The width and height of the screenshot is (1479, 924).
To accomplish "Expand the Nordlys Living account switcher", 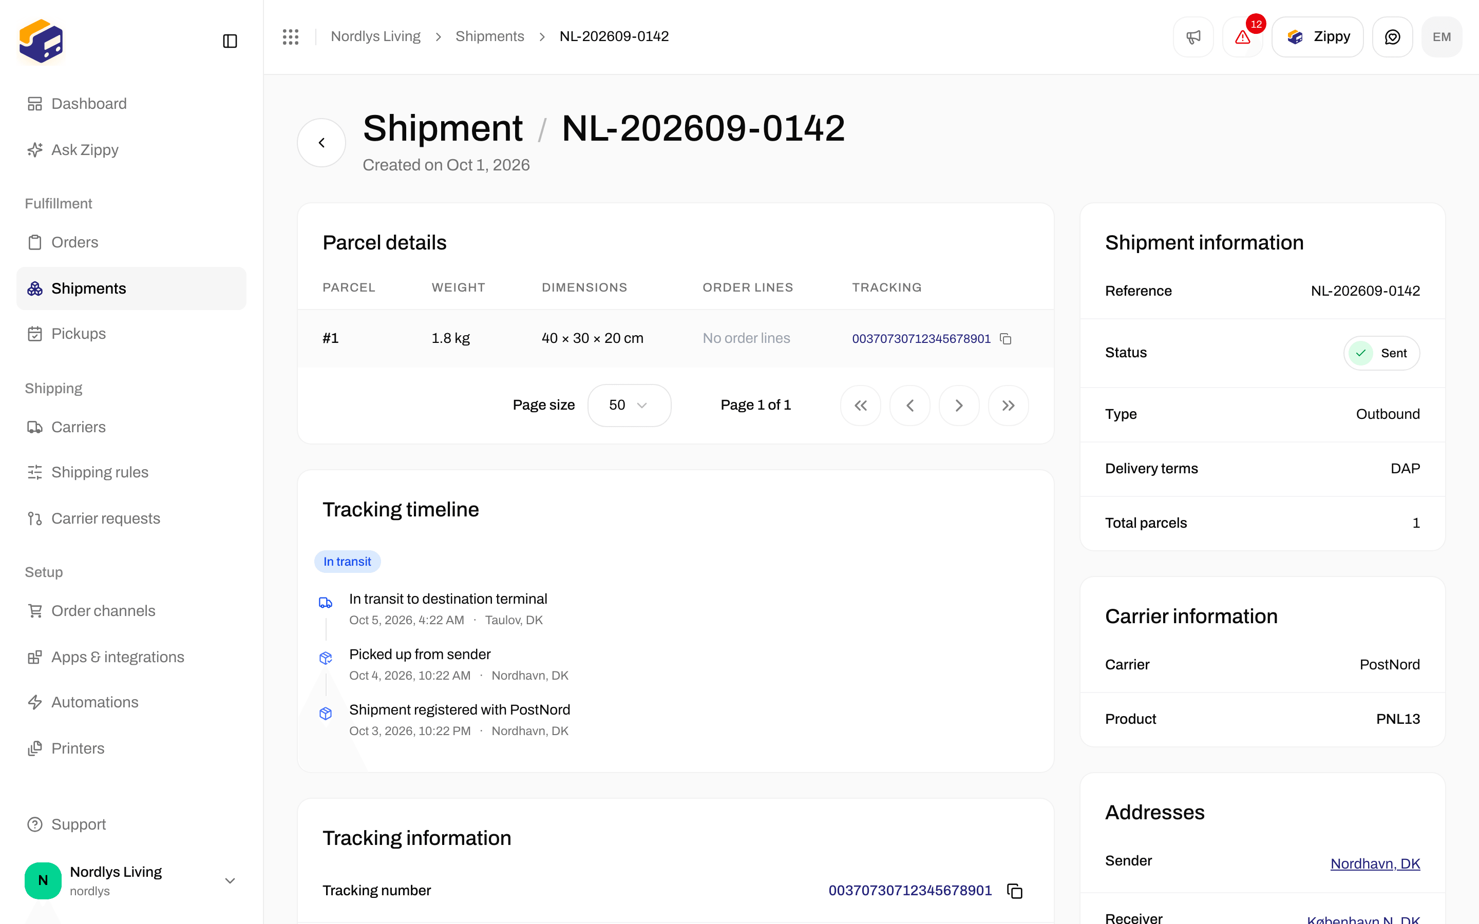I will 230,880.
